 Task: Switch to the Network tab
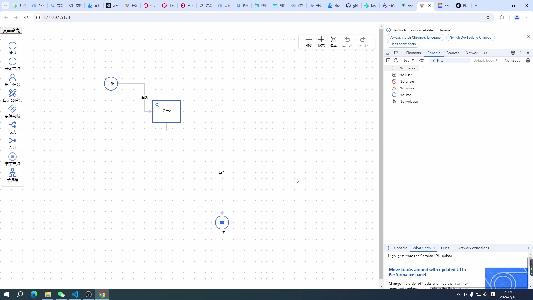(472, 53)
